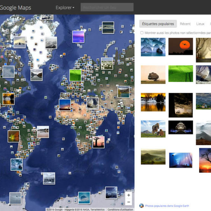
Task: Switch to the Récent tab
Action: pos(185,24)
